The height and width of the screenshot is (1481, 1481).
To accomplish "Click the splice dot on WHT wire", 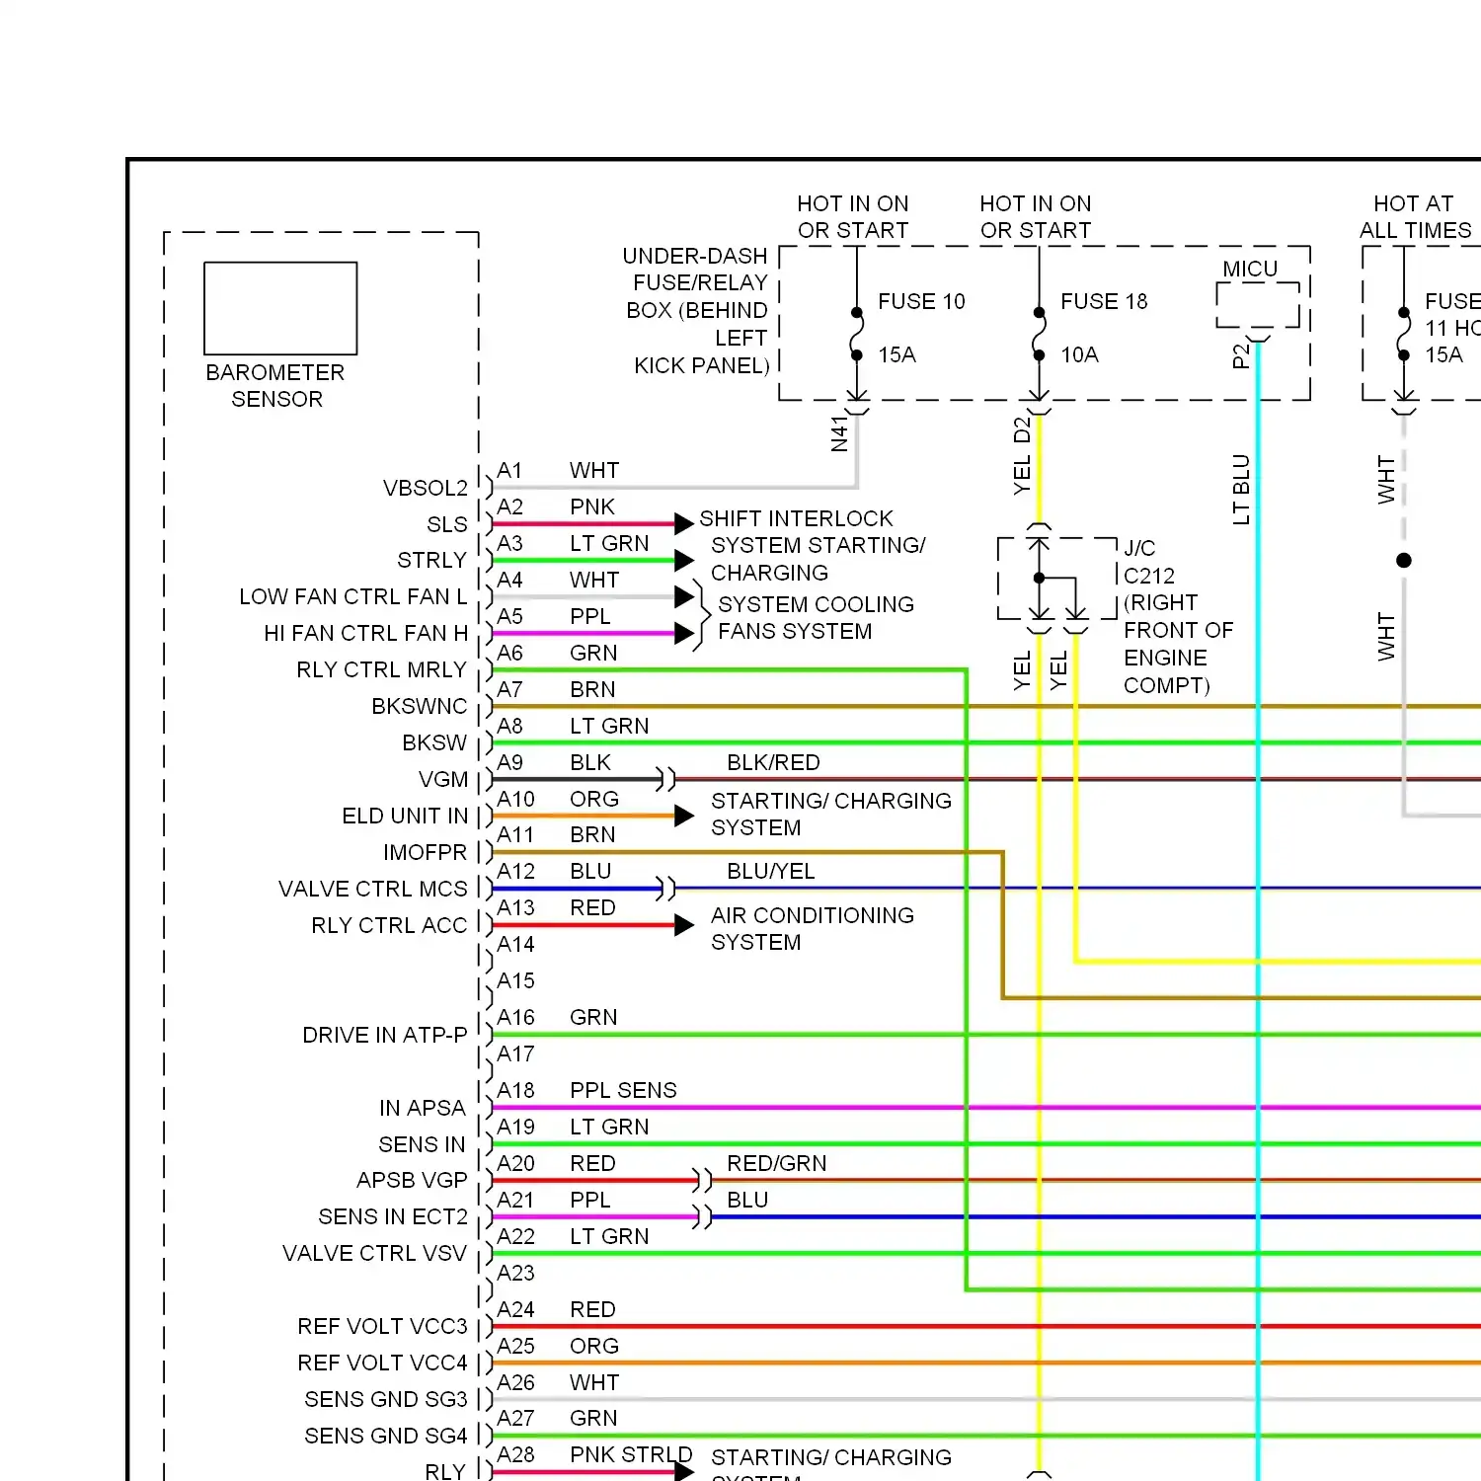I will coord(1404,561).
